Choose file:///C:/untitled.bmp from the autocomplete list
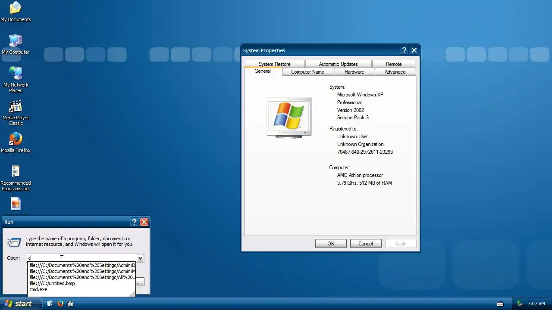 tap(82, 283)
